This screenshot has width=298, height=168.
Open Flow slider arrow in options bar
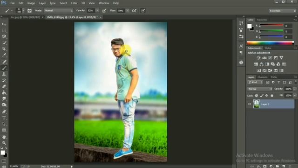coord(128,11)
